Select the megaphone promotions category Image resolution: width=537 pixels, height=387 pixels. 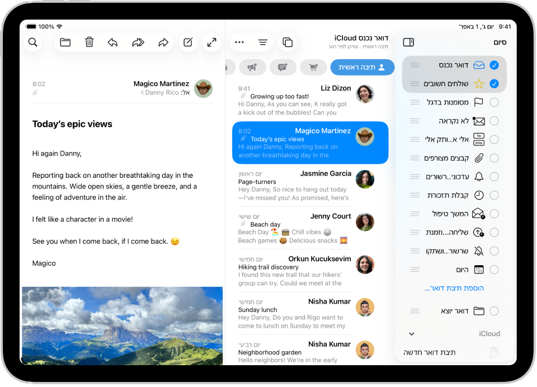[x=252, y=68]
